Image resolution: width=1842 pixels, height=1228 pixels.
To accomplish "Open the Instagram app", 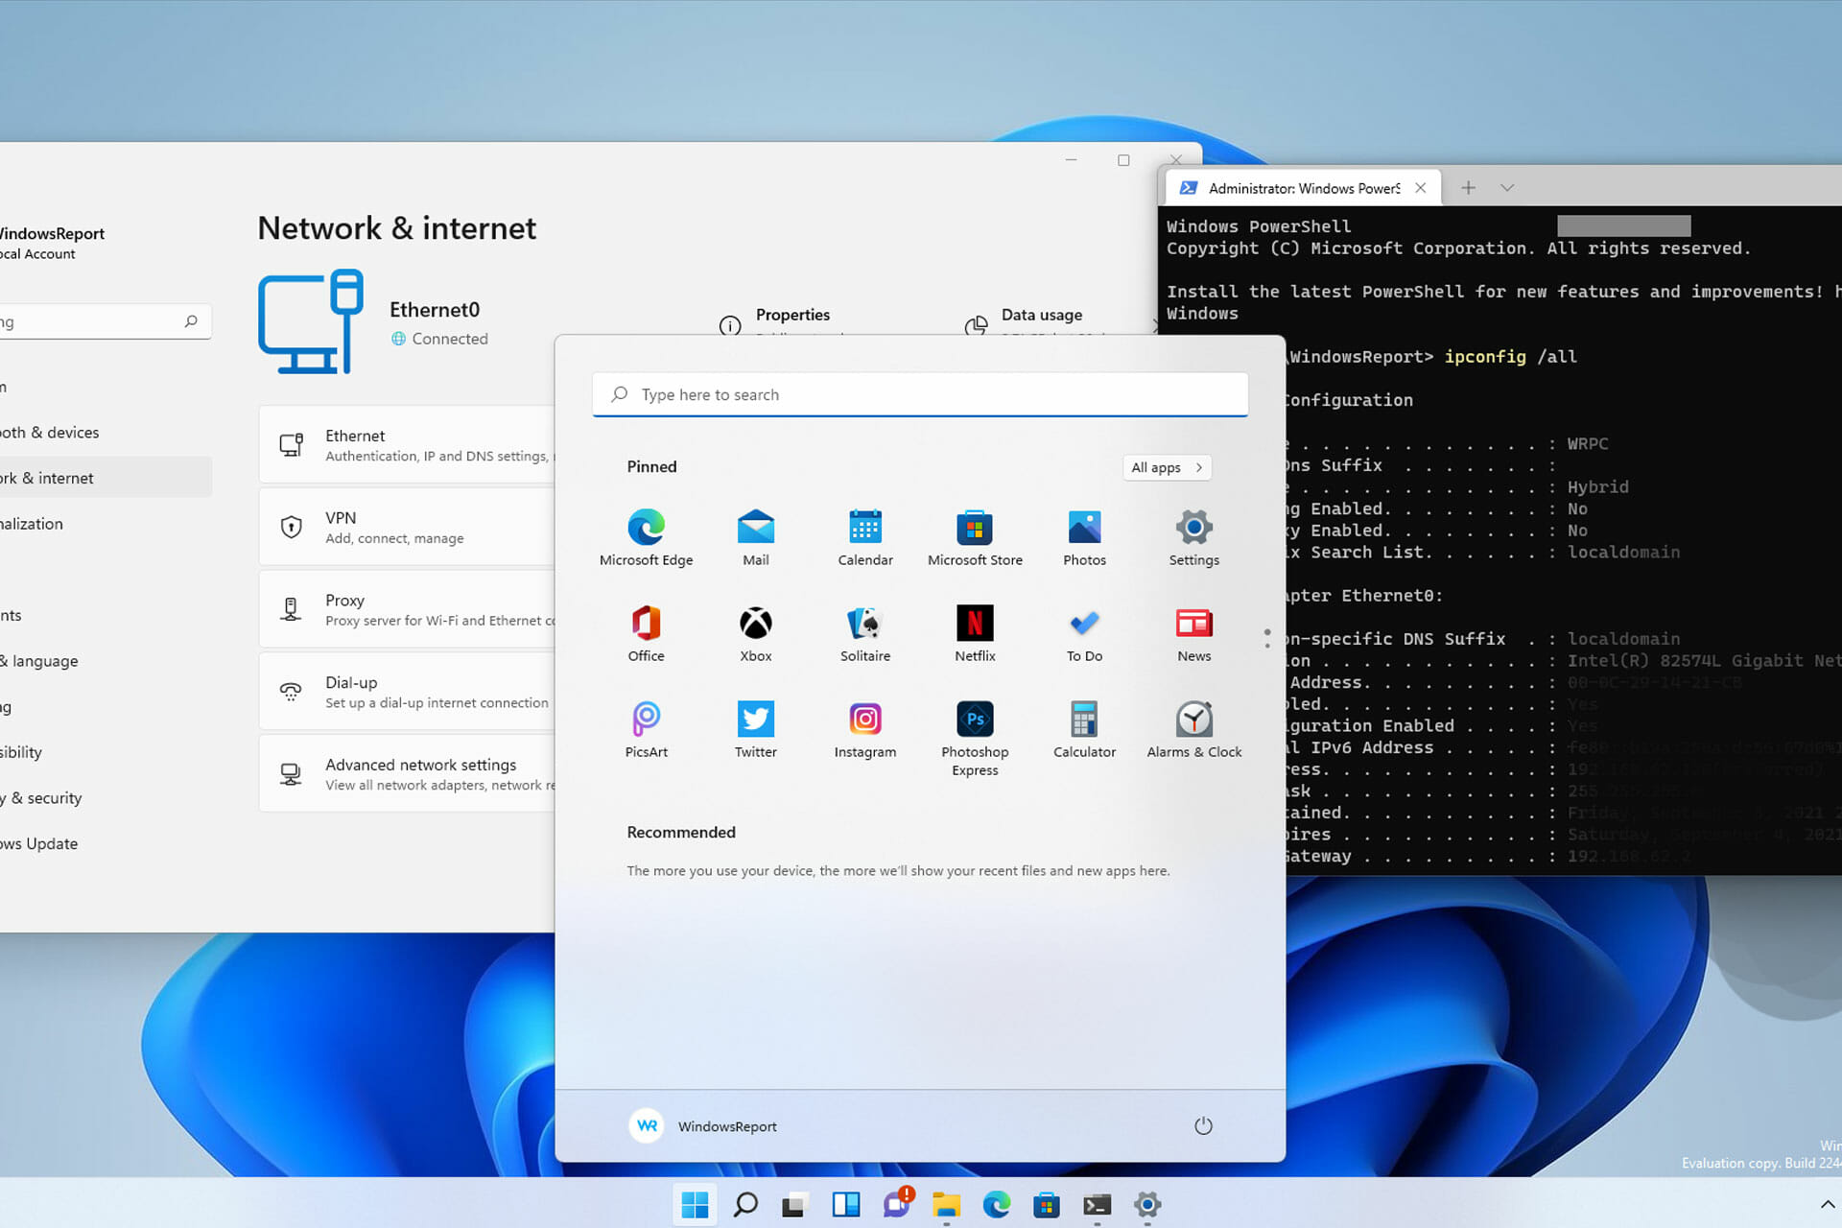I will click(865, 730).
